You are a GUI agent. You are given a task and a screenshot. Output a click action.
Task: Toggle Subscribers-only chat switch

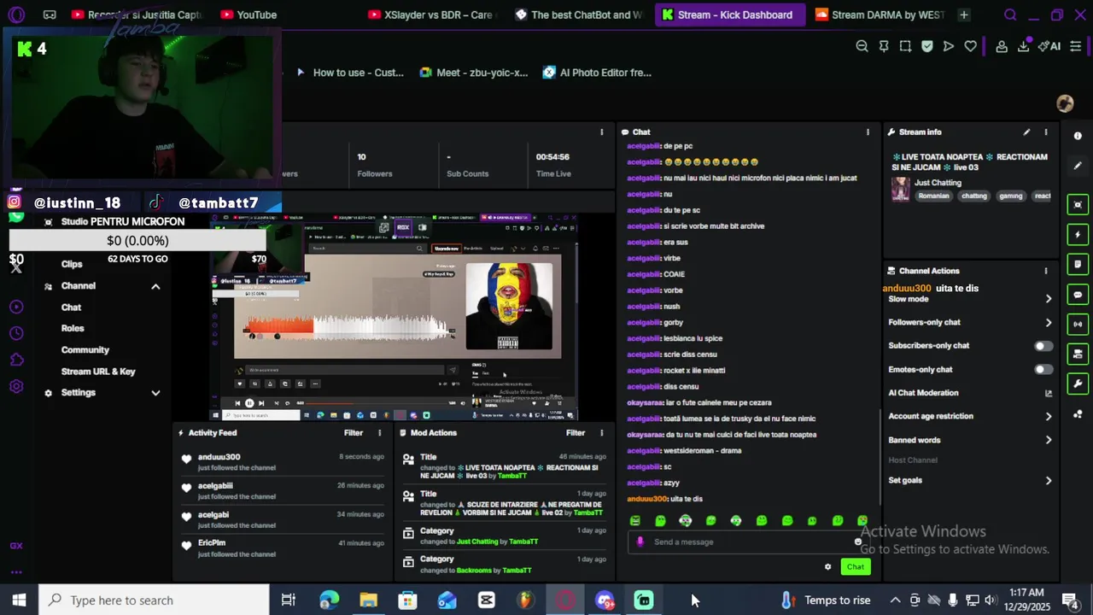(1043, 346)
